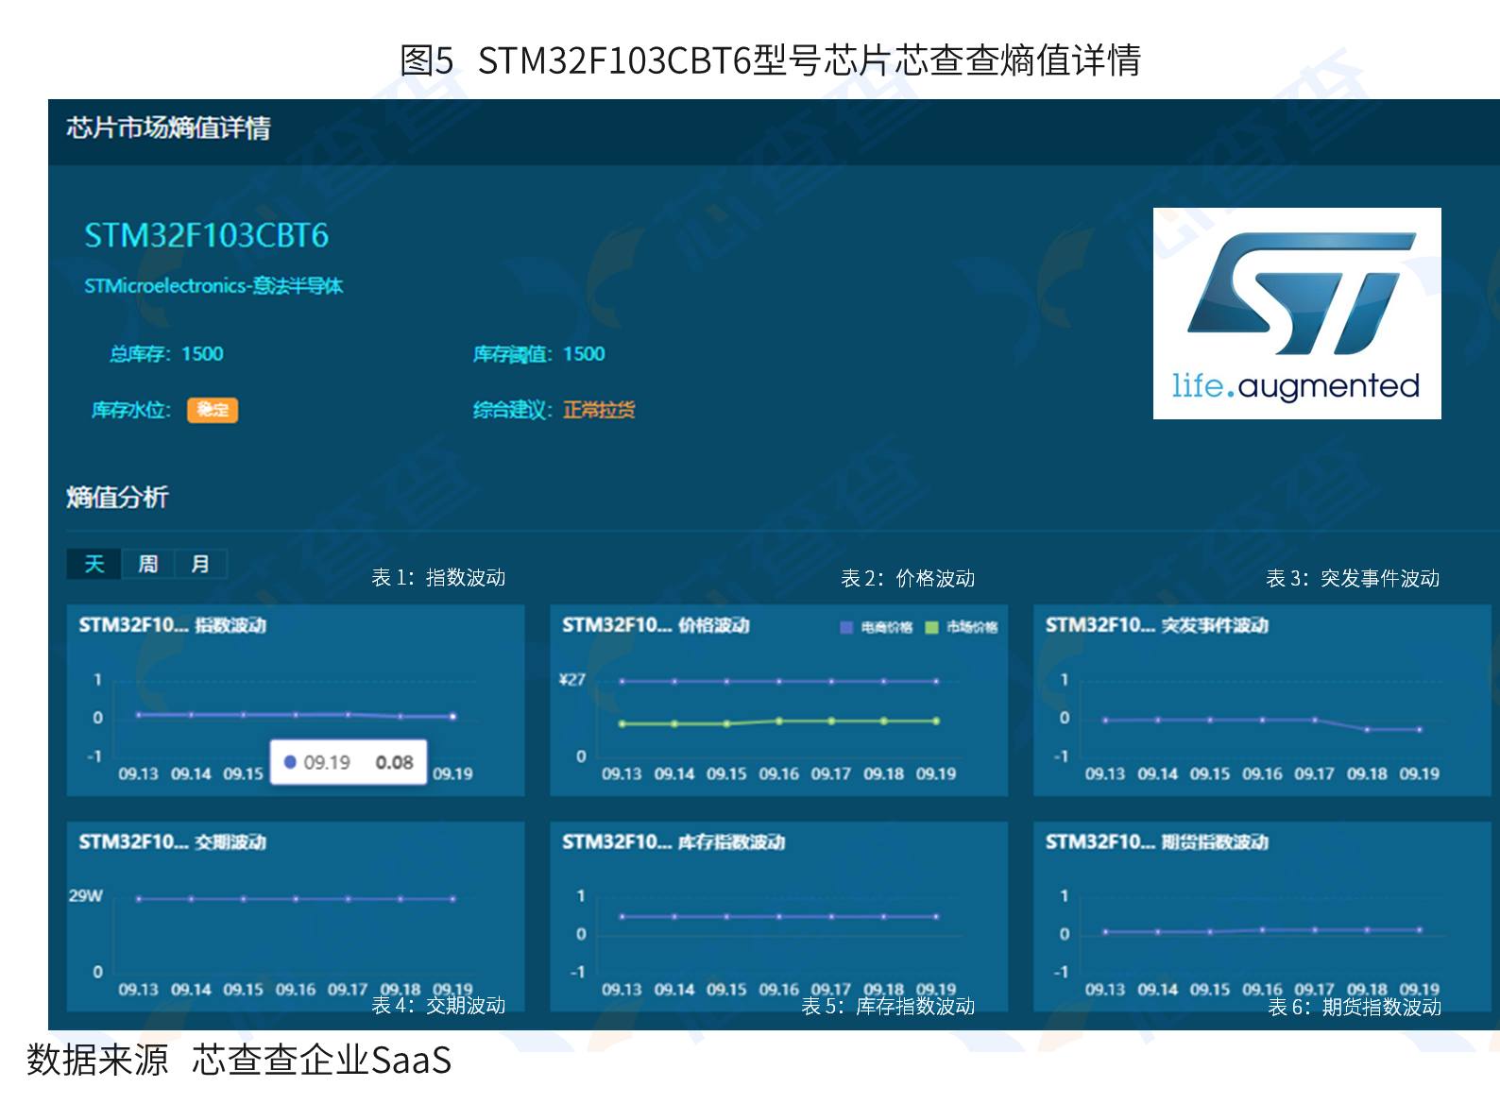Click the 总库存 1500 value
This screenshot has width=1500, height=1104.
pos(202,354)
